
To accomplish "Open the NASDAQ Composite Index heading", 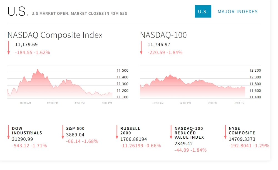I will coord(55,35).
